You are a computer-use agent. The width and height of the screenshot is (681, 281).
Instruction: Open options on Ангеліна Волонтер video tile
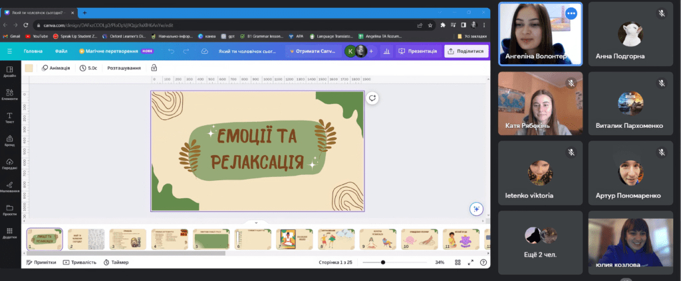tap(571, 13)
